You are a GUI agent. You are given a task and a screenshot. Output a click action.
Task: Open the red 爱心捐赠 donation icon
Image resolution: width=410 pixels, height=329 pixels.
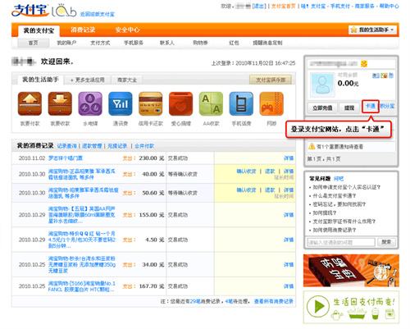tap(180, 103)
